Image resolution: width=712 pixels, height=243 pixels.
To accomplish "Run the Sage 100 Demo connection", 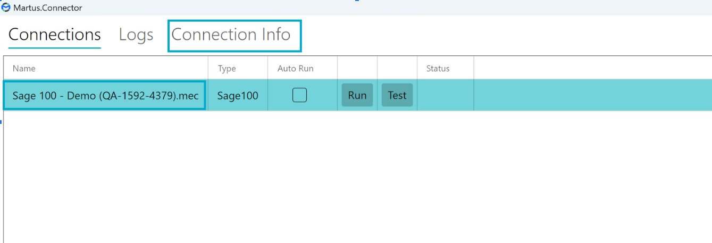I will pos(357,95).
